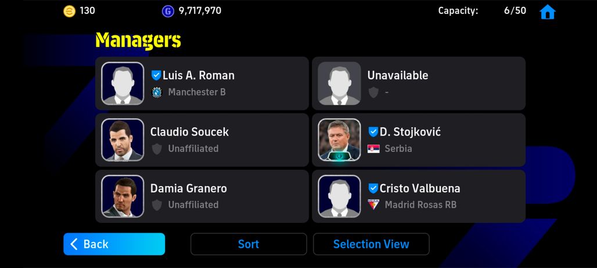Tap the Manchester B club crest

[157, 92]
